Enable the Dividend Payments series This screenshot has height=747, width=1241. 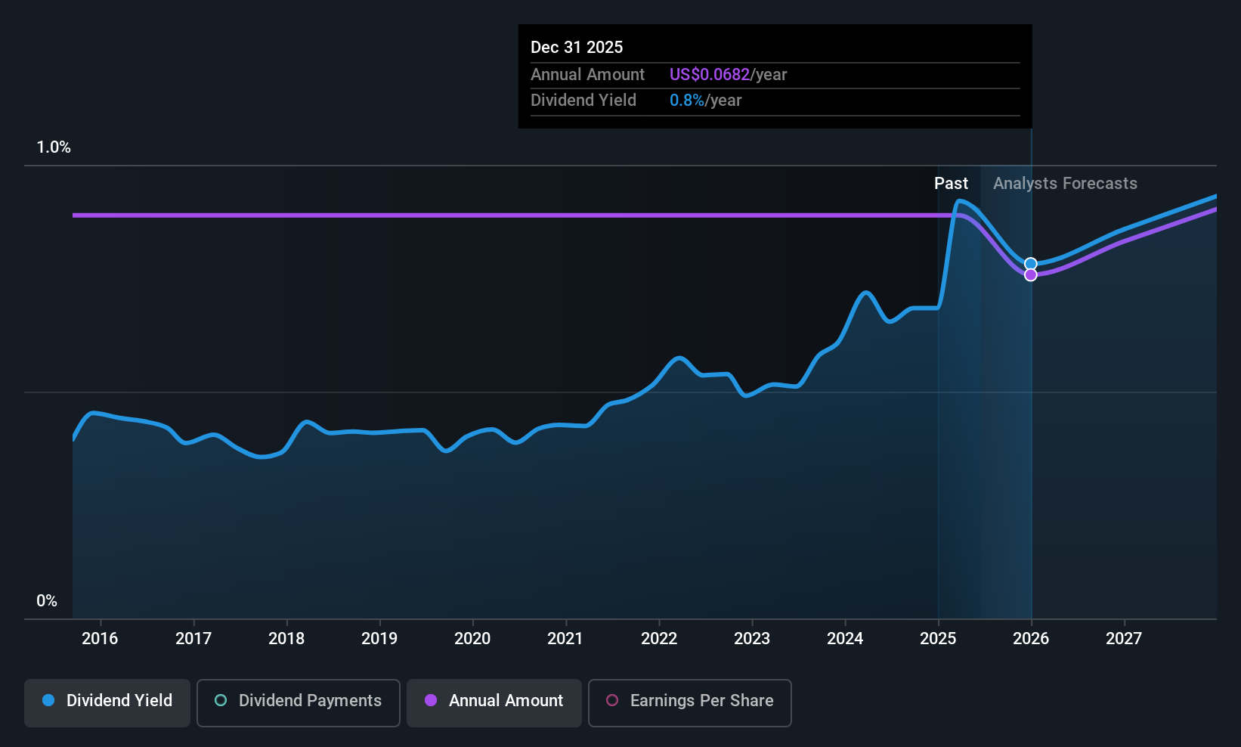coord(299,703)
